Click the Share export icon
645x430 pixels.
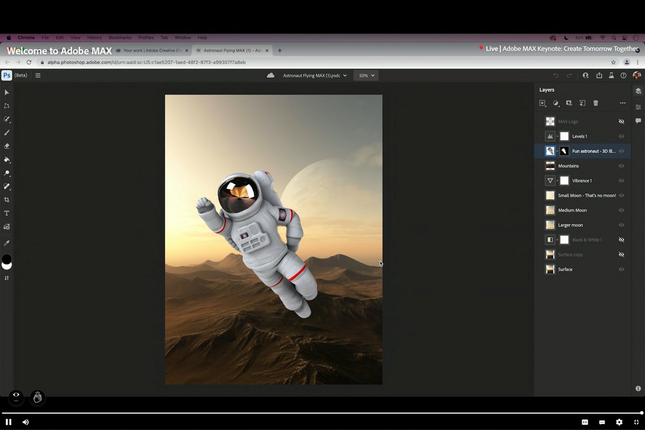(599, 76)
